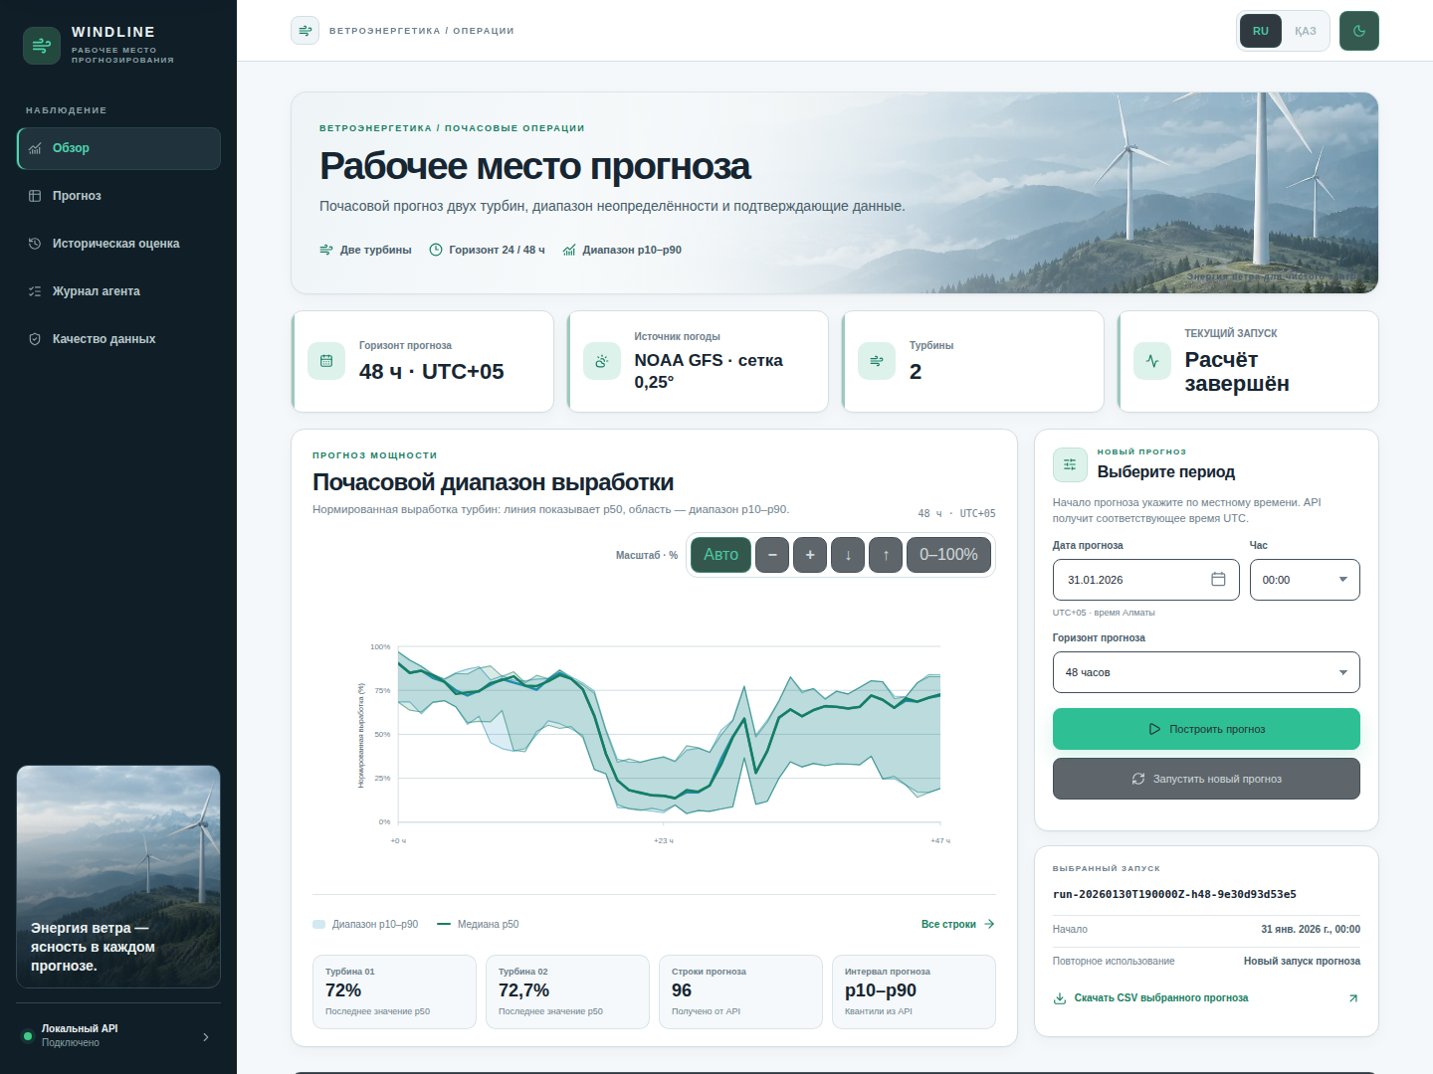Click the Интервал прогноза card p10–p90
This screenshot has height=1074, width=1433.
click(x=914, y=991)
